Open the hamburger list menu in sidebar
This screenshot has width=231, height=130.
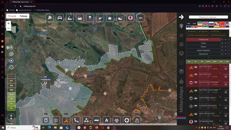pos(181,44)
